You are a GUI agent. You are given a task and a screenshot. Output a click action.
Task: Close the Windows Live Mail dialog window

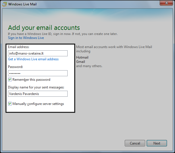click(x=167, y=3)
